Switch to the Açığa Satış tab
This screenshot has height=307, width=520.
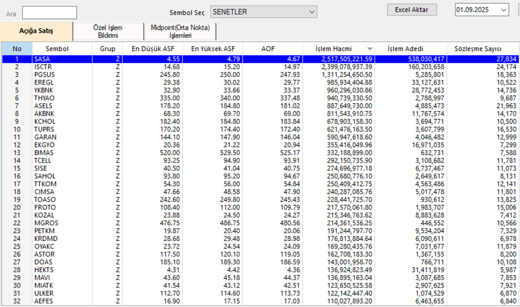pos(36,31)
